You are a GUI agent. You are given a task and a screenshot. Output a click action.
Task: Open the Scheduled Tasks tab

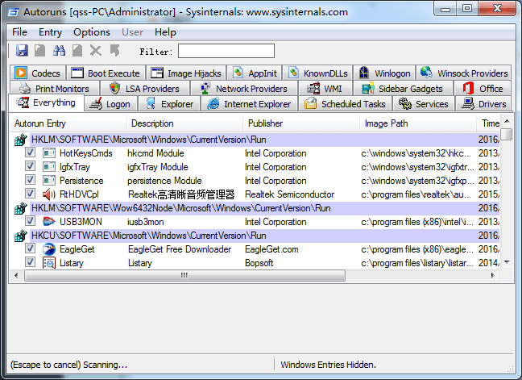(345, 104)
